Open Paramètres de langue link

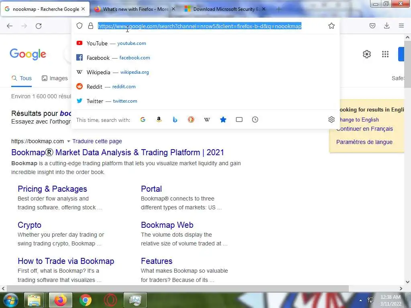click(364, 142)
